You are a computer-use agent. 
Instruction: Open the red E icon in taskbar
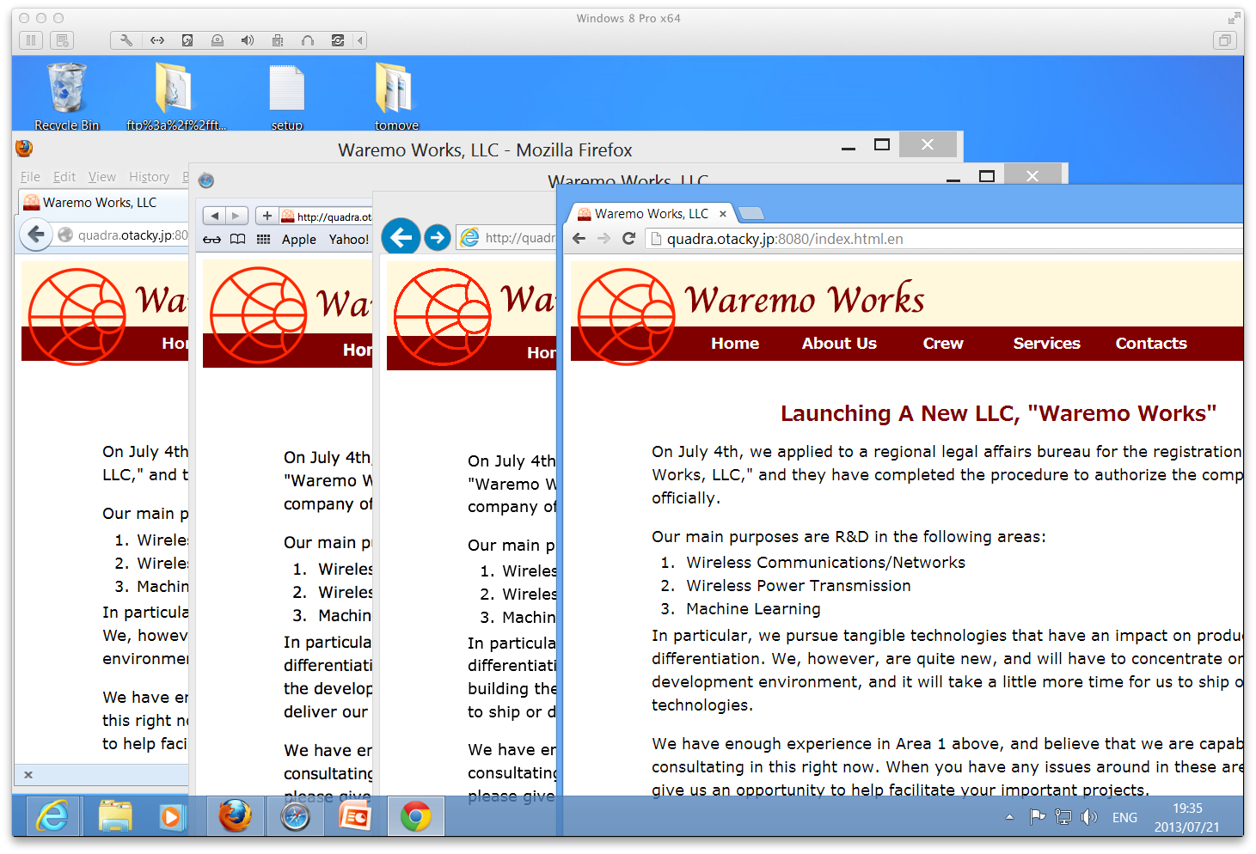(x=355, y=816)
